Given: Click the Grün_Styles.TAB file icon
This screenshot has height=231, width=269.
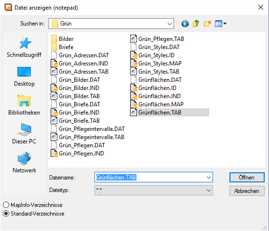Looking at the screenshot, I should (x=134, y=72).
